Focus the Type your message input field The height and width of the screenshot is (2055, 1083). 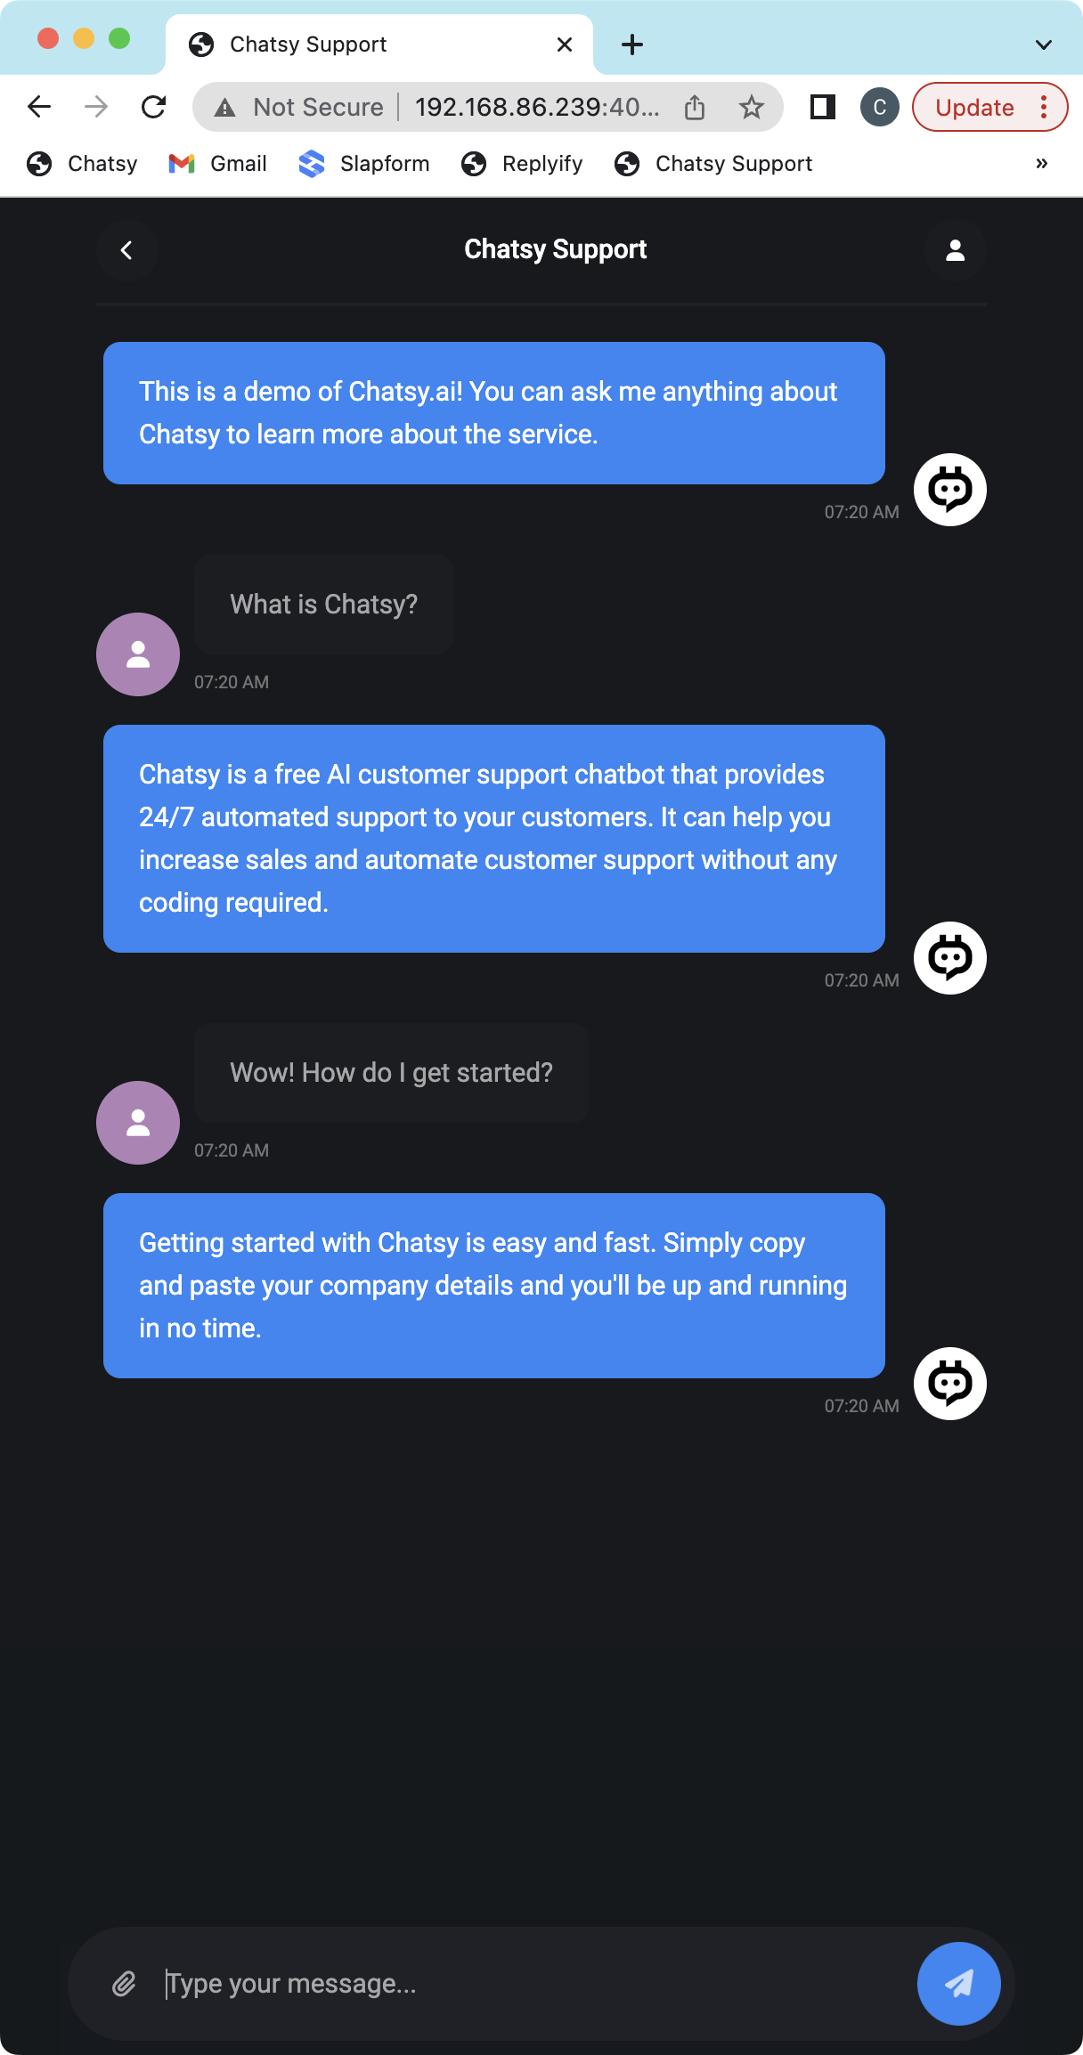click(534, 1984)
